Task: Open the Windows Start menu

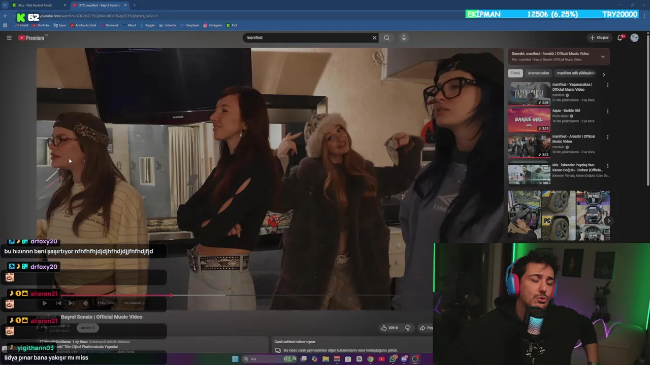Action: 235,359
